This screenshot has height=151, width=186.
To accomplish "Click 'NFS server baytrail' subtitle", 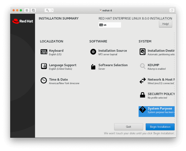I will (108, 55).
